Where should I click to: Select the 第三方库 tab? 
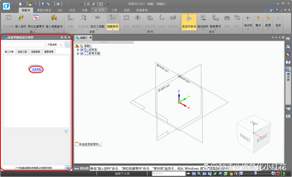click(x=9, y=52)
